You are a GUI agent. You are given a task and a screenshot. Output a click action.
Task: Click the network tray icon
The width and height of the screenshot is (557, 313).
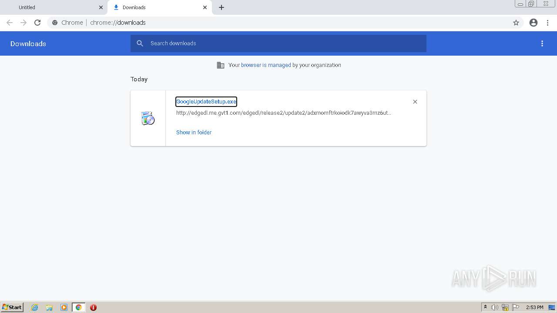point(505,307)
